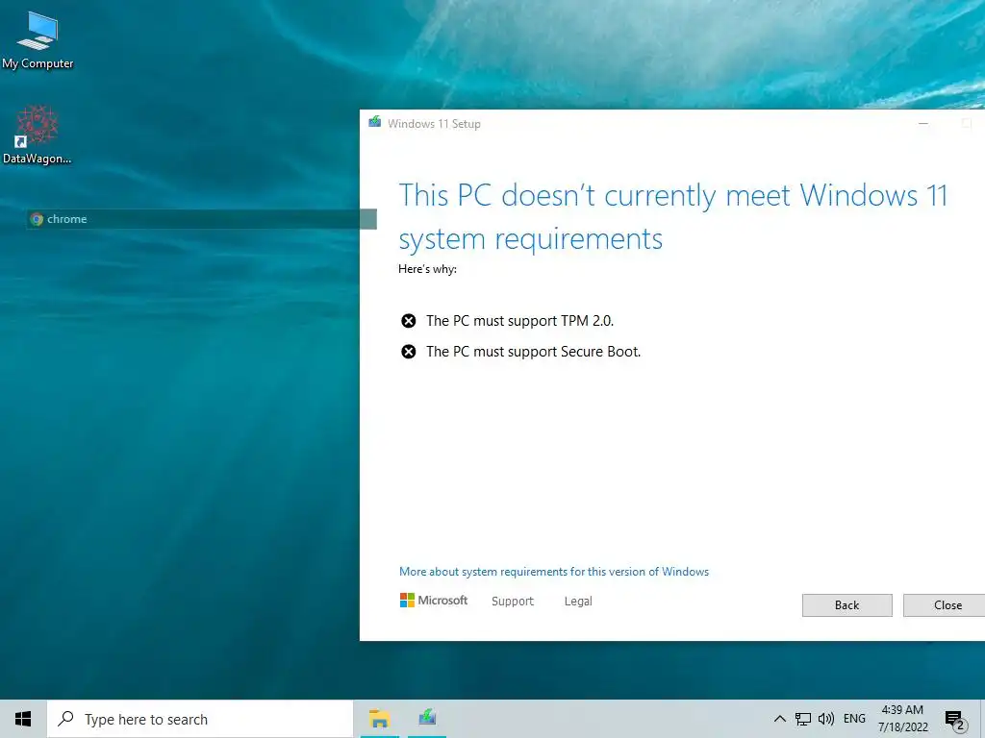Open the Windows Start menu

23,719
